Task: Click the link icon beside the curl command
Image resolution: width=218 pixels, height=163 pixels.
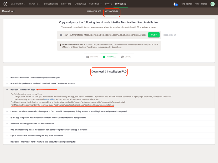Action: coord(61,35)
